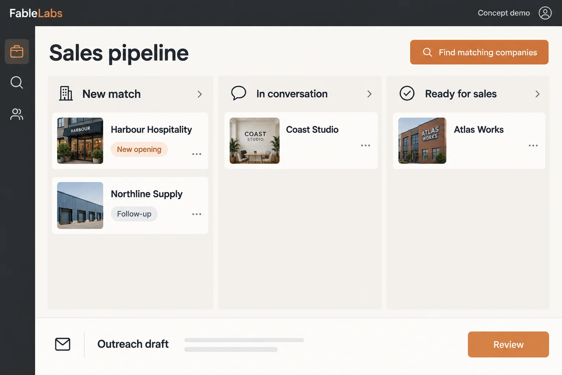Click the New match column title
The width and height of the screenshot is (562, 375).
tap(112, 94)
